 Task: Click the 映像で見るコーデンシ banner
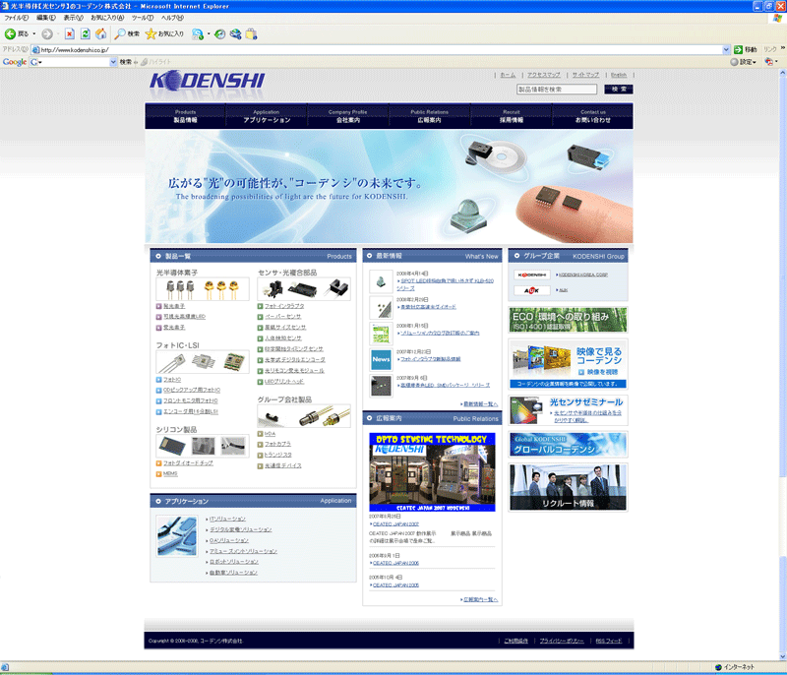tap(568, 364)
